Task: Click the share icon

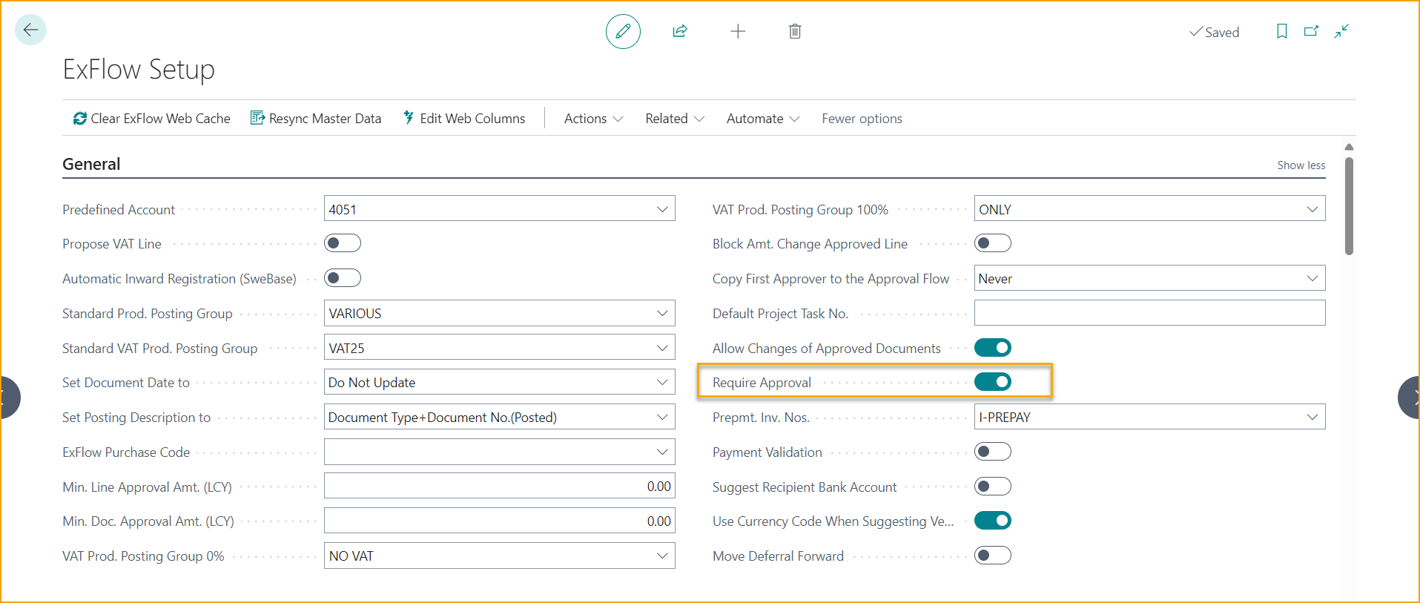Action: click(x=680, y=31)
